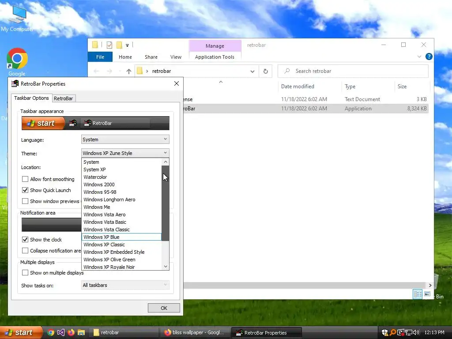Expand the Explorer address history dropdown
This screenshot has width=452, height=339.
(252, 71)
